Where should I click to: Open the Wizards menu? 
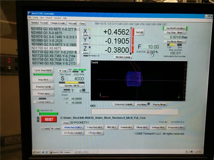click(x=49, y=18)
